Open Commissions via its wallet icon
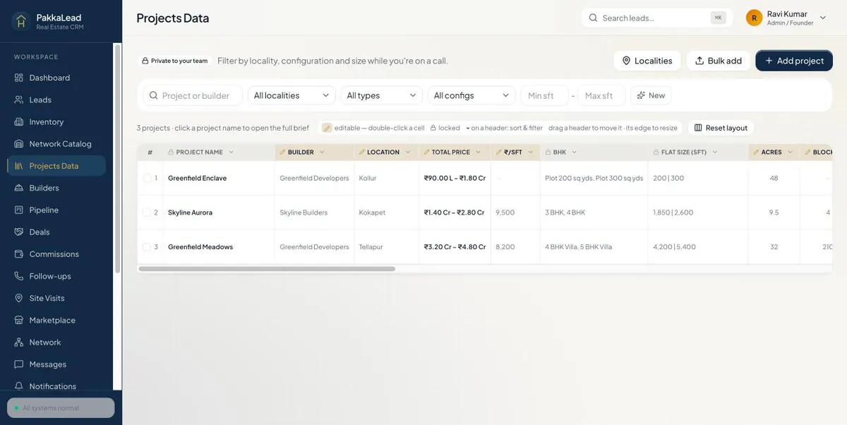This screenshot has height=425, width=847. [19, 253]
